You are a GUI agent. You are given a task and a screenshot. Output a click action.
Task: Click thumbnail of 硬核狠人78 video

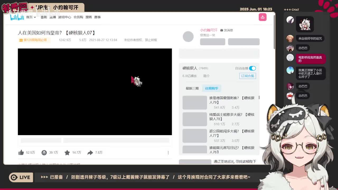[x=195, y=119]
